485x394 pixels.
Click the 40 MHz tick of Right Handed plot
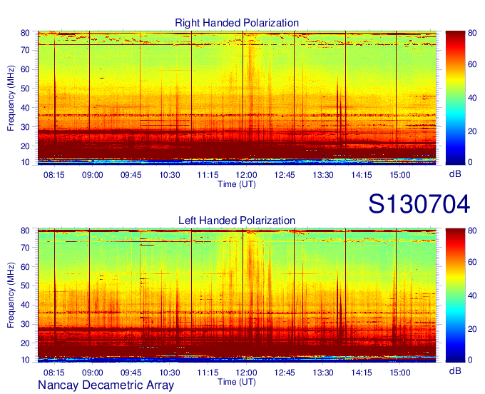point(25,108)
